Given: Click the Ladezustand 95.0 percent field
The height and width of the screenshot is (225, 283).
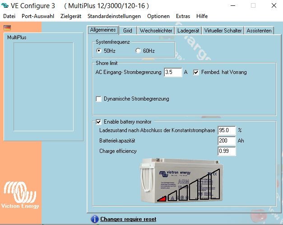Looking at the screenshot, I should click(x=227, y=130).
